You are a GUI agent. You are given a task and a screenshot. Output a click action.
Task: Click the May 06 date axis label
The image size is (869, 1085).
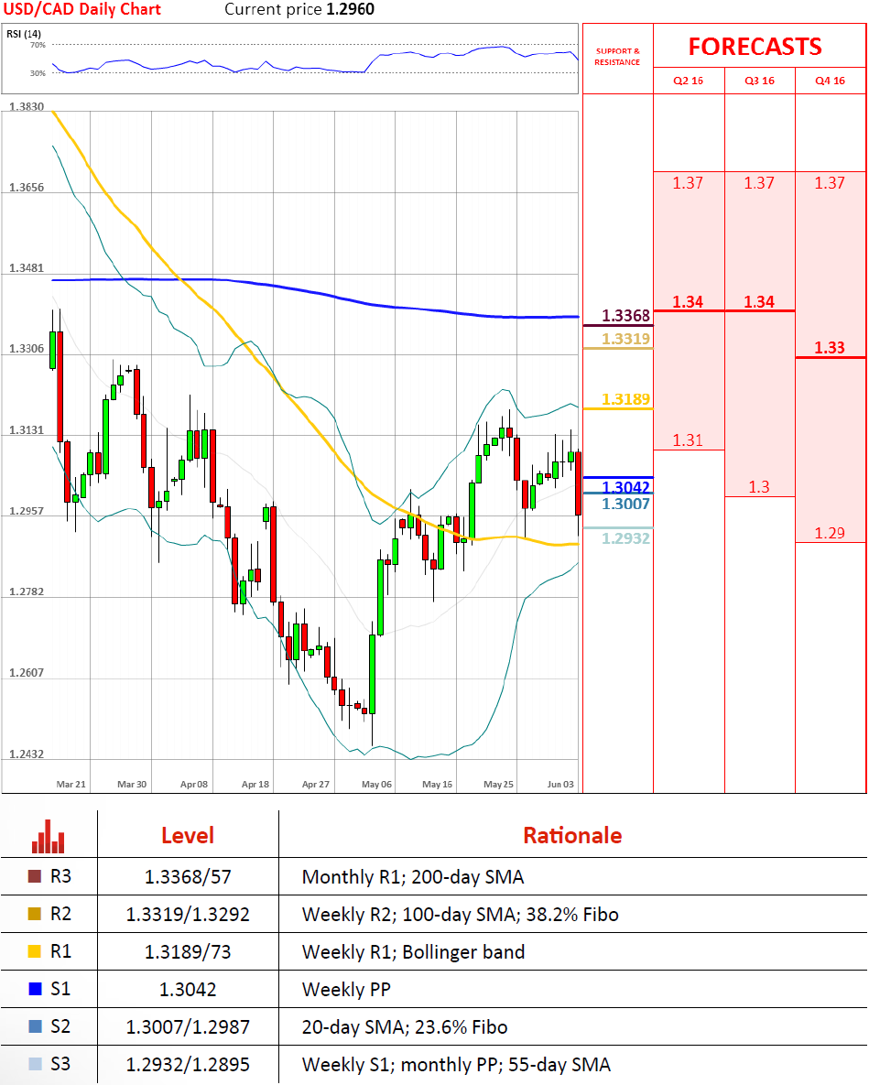[x=376, y=784]
